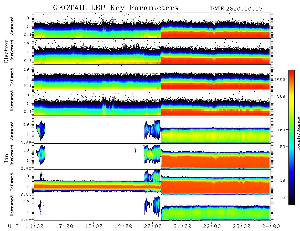Click the 24:00 time axis label

271,227
